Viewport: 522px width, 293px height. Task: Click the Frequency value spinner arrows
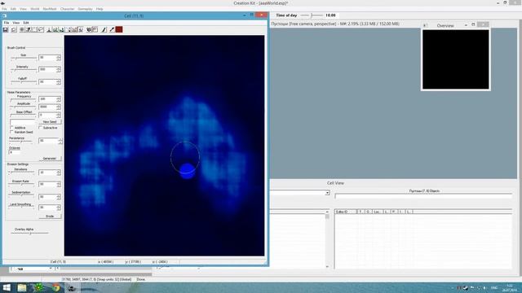(x=59, y=99)
